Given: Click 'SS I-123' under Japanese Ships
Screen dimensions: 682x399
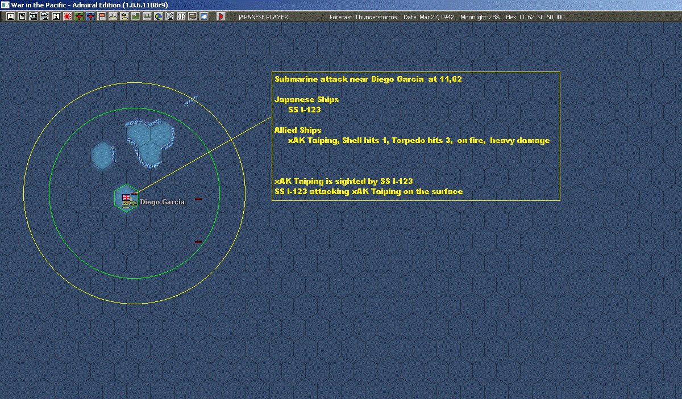Looking at the screenshot, I should coord(305,110).
